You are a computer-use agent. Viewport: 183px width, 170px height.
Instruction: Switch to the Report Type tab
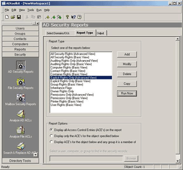(x=85, y=33)
